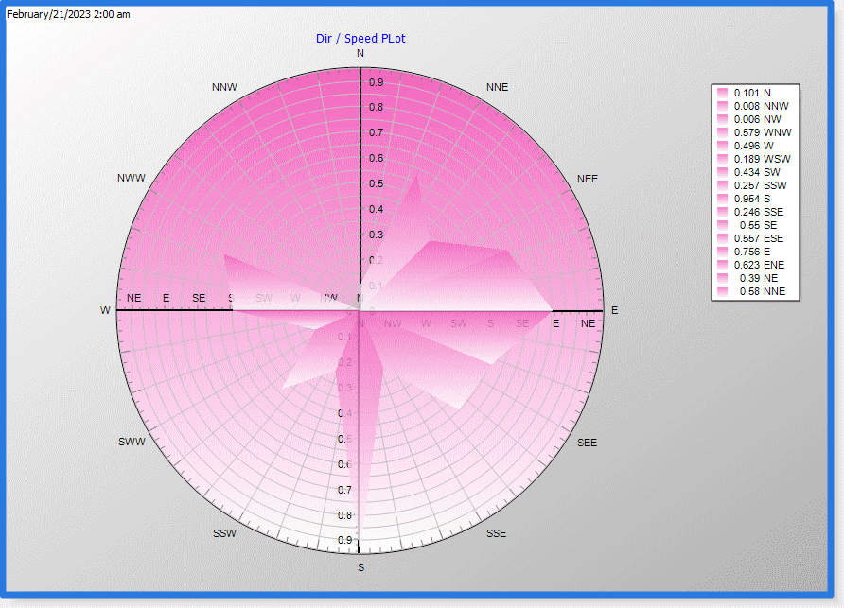Select the 0.434 SW legend entry

757,172
